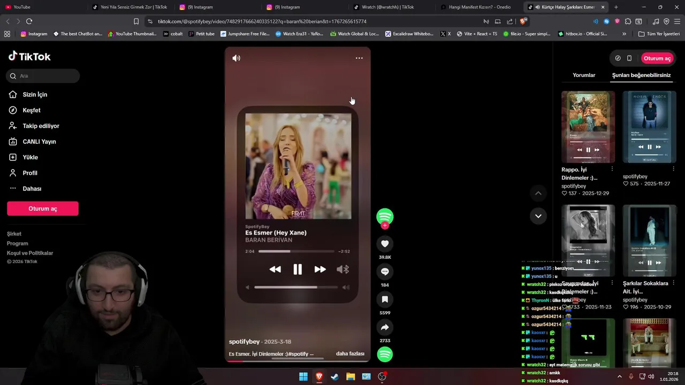
Task: Share the video with the arrow icon
Action: click(385, 327)
